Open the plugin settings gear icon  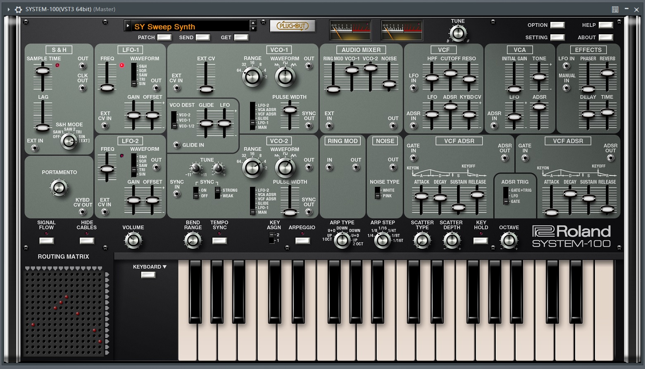click(x=18, y=9)
